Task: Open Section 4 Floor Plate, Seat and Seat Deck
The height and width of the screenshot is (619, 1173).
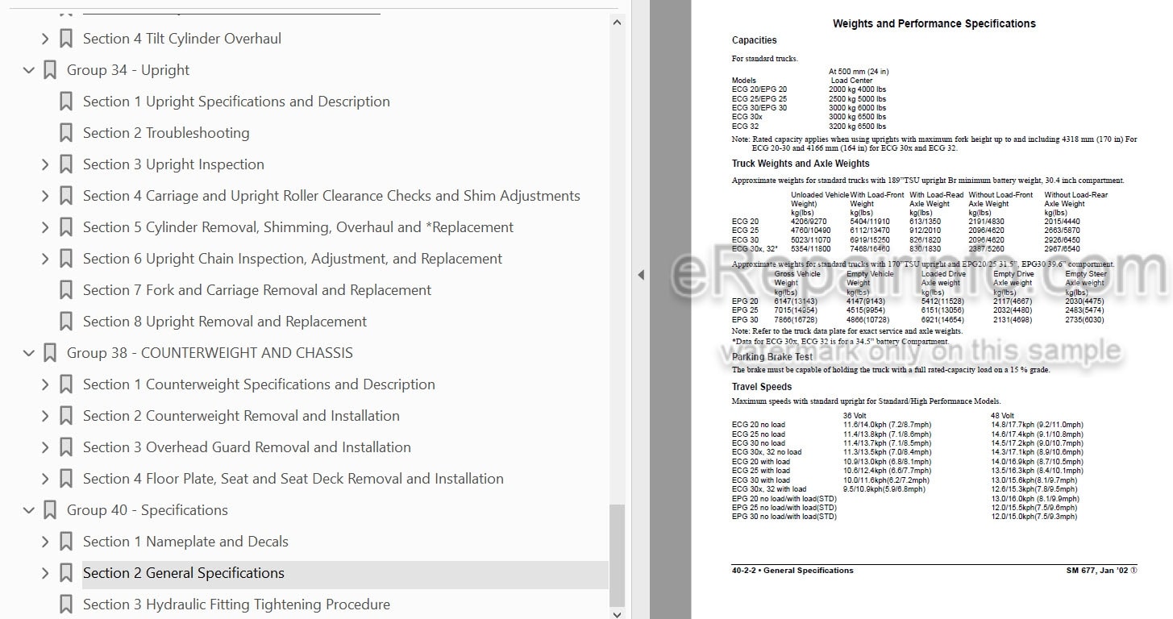Action: click(x=293, y=479)
